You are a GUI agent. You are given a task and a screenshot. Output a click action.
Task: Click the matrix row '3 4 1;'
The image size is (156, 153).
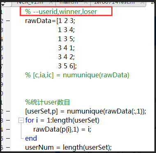pos(66,48)
